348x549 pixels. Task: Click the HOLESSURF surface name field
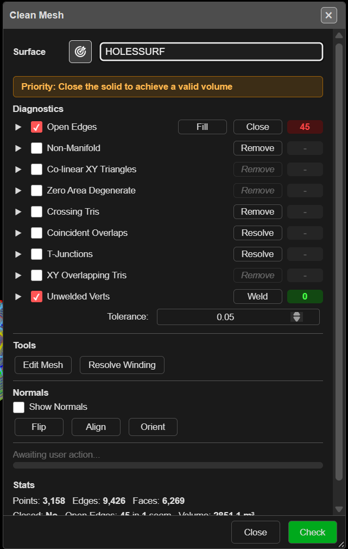211,52
